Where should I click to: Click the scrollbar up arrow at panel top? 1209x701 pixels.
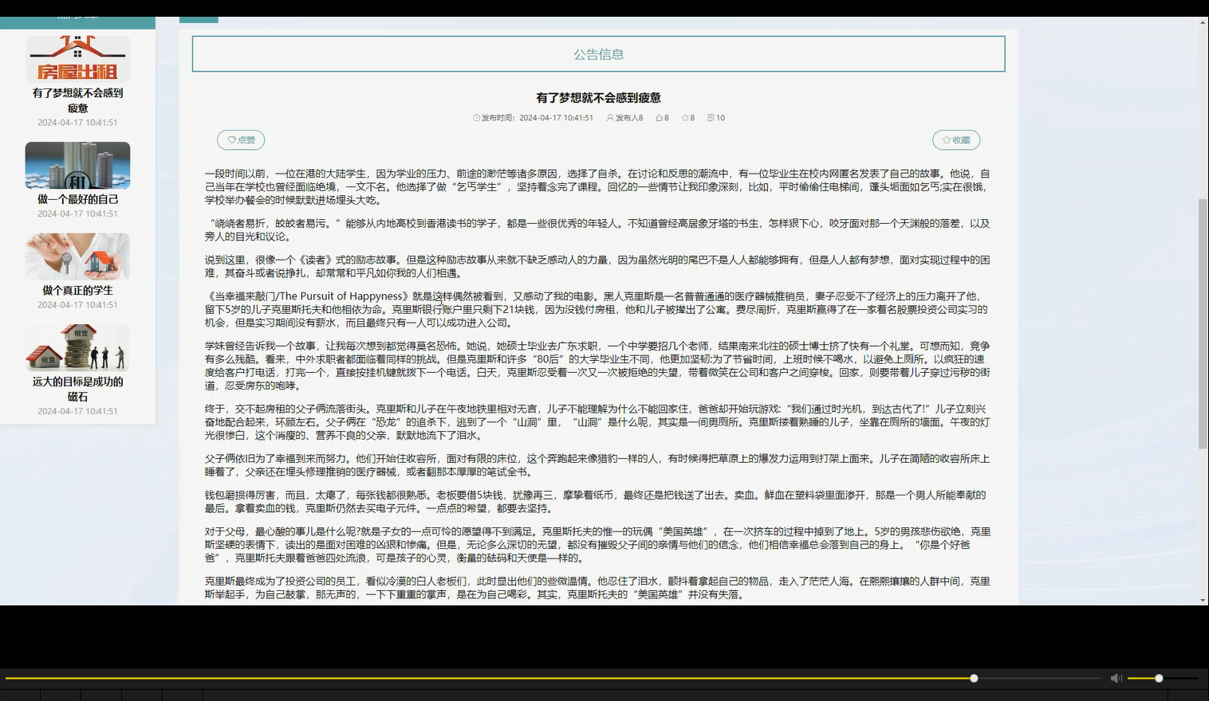point(1203,23)
